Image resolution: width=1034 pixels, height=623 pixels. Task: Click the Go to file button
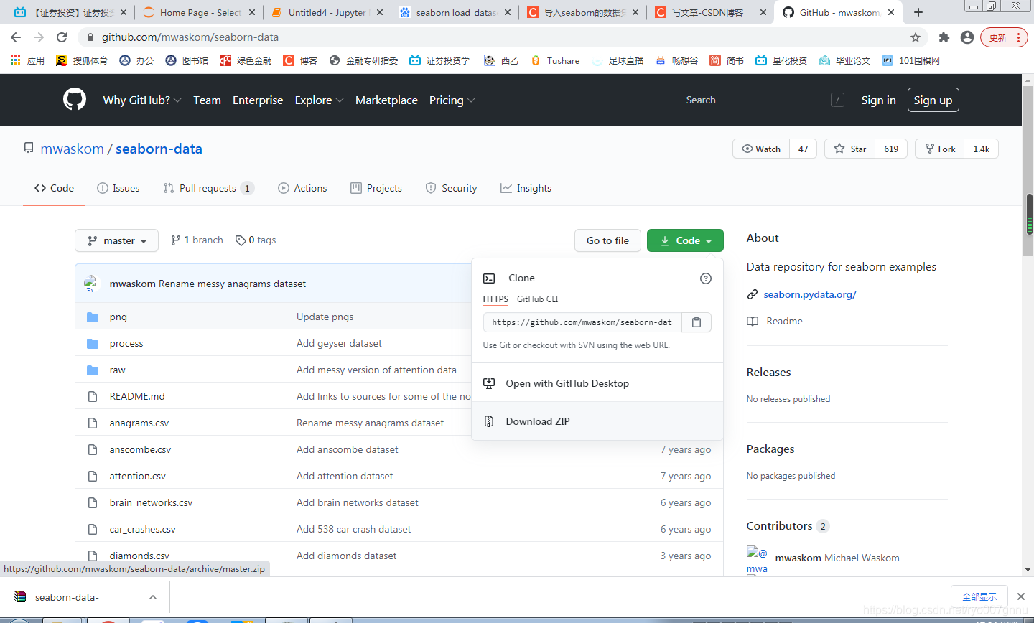pyautogui.click(x=607, y=240)
